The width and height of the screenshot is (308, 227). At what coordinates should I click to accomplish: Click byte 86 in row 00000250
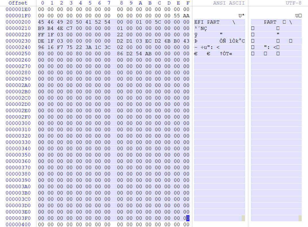click(x=120, y=54)
